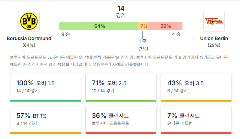Click the 36% 클린시트 보루시아 도르트문트 card
Screen dimensions: 240x139
(121, 120)
